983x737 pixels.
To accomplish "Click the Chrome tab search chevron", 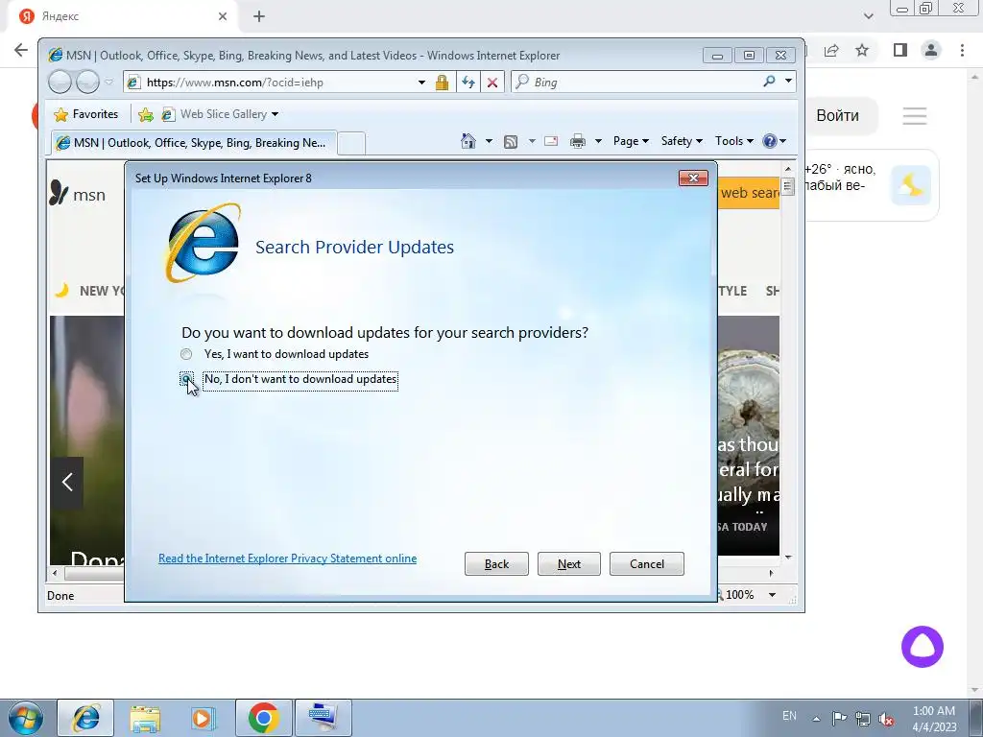I will (868, 16).
